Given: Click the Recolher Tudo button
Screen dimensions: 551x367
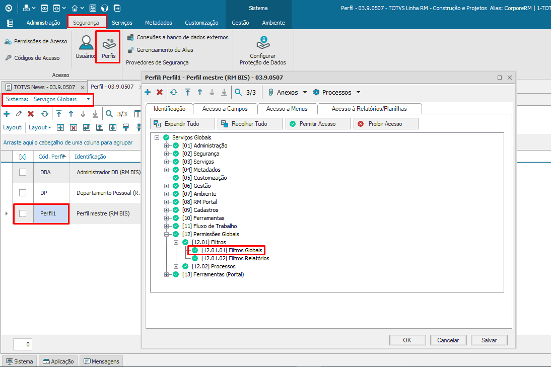Looking at the screenshot, I should pyautogui.click(x=250, y=124).
